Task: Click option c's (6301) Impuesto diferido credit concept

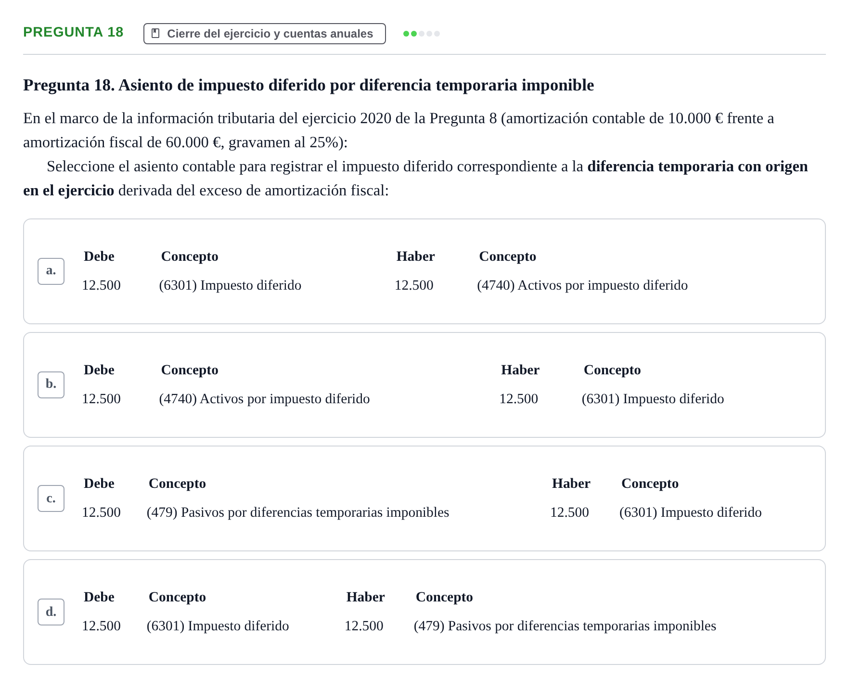Action: 691,512
